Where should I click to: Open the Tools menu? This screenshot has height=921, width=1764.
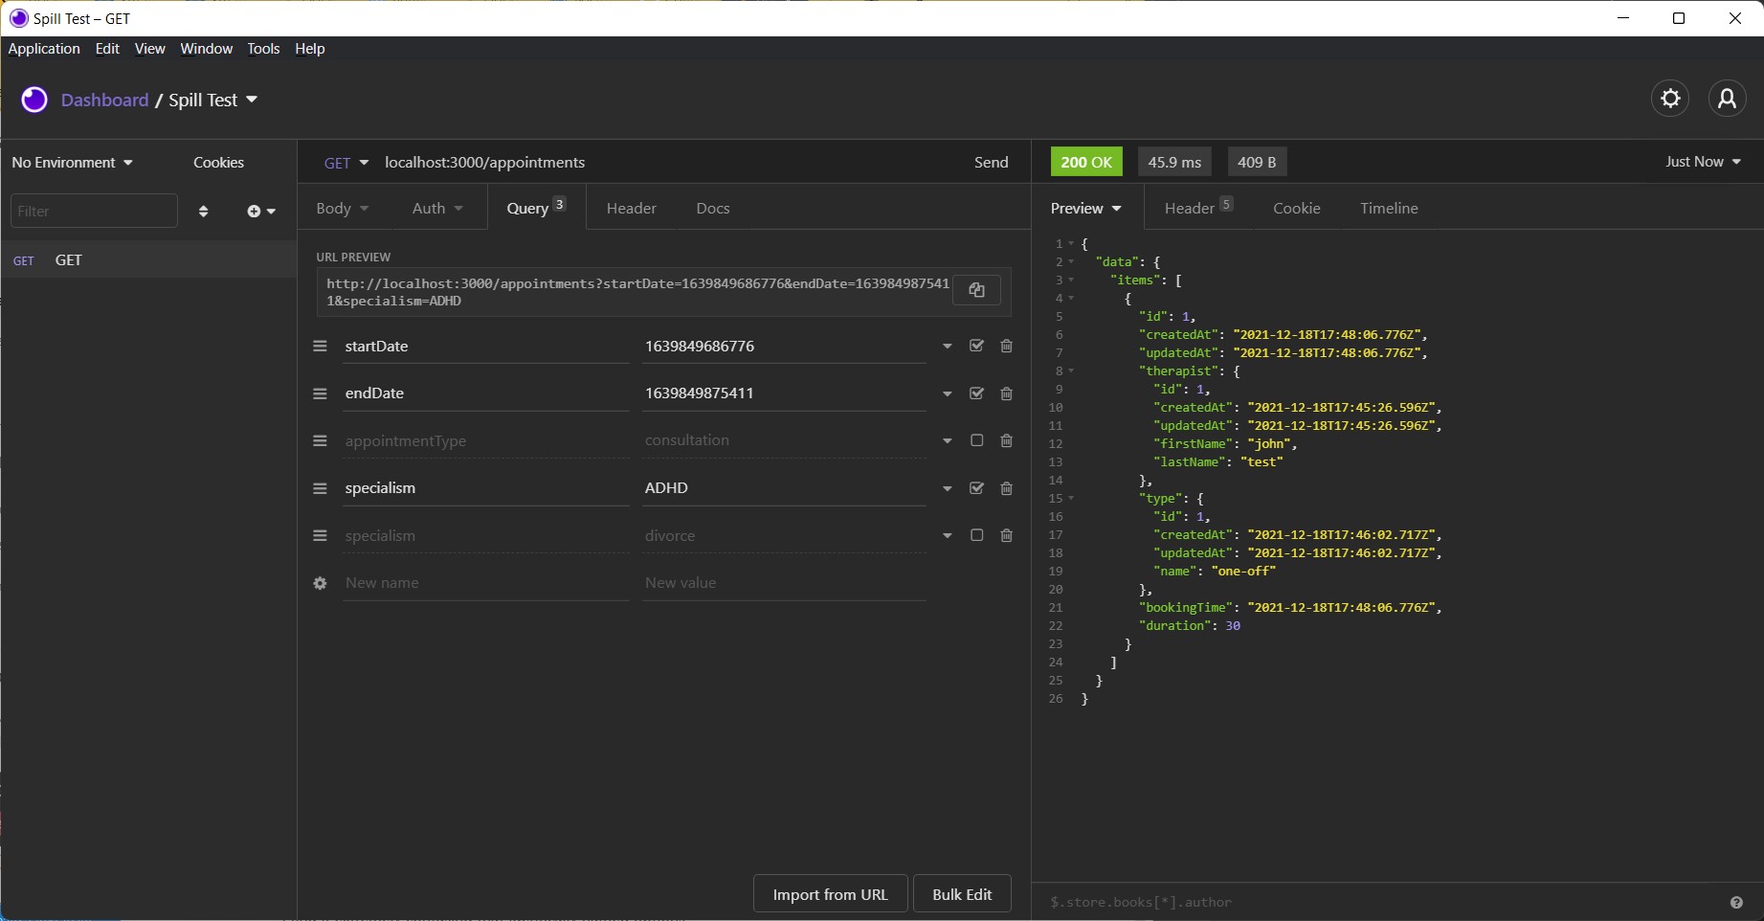pos(263,49)
